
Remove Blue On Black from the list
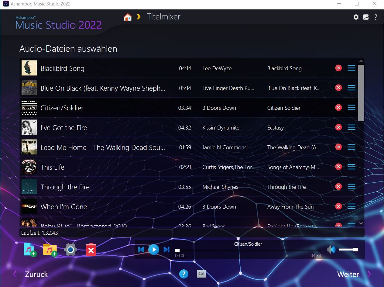tap(338, 88)
